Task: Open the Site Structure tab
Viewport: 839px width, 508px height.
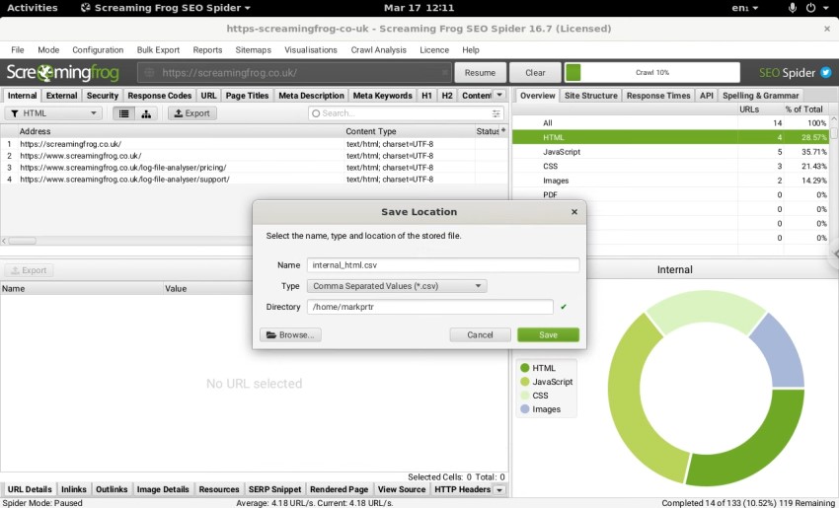Action: coord(590,96)
